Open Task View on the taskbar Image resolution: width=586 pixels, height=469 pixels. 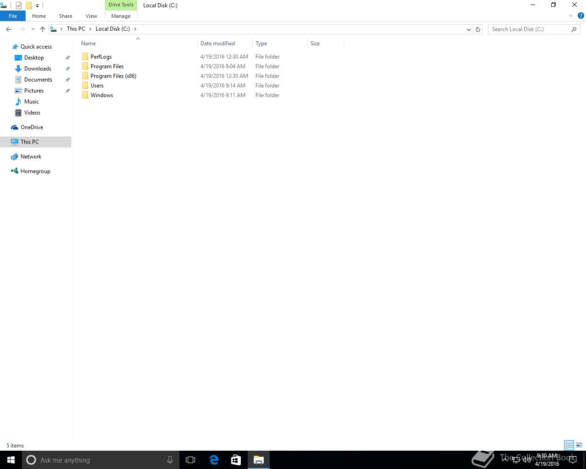190,460
